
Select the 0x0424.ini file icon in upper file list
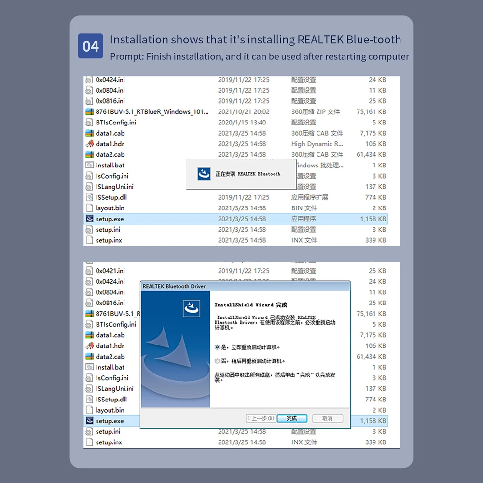coord(89,80)
